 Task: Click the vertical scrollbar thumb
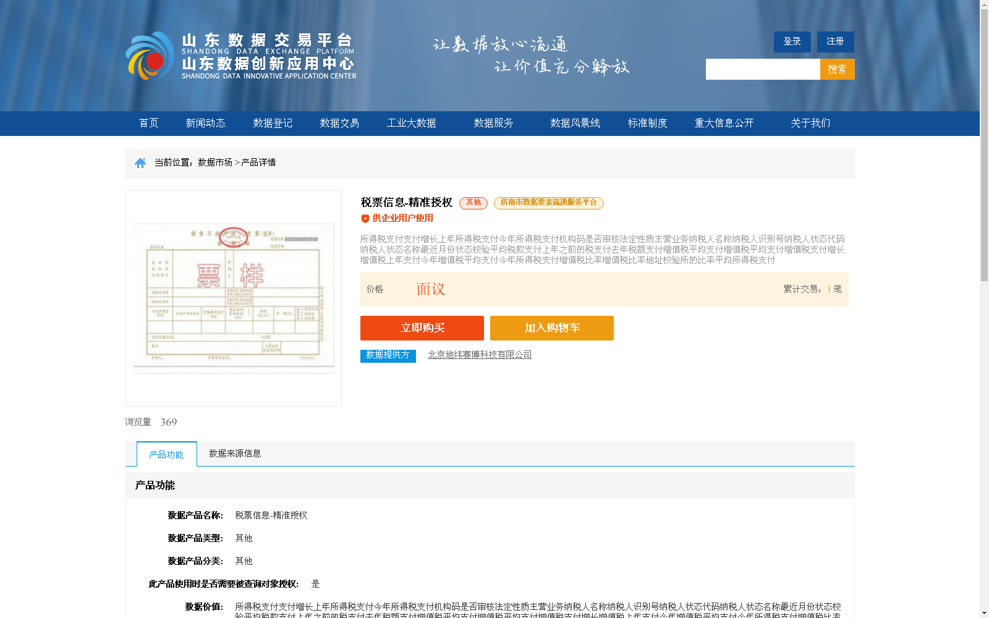(984, 146)
